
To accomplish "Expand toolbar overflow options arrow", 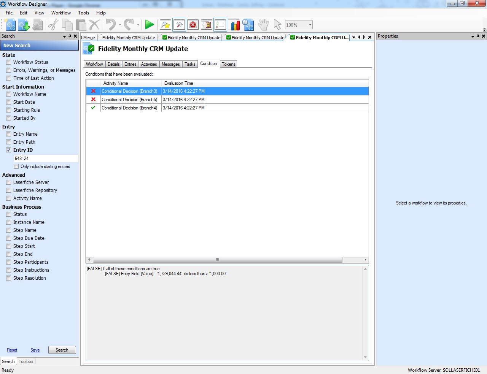I will [484, 30].
